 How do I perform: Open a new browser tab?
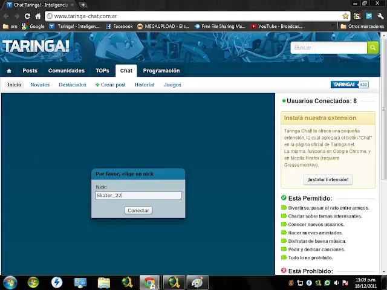coord(83,5)
